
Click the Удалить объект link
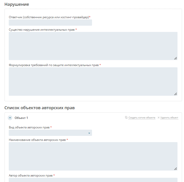point(169,118)
